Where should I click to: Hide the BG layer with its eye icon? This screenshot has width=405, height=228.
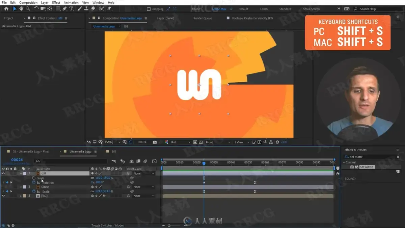pos(3,196)
